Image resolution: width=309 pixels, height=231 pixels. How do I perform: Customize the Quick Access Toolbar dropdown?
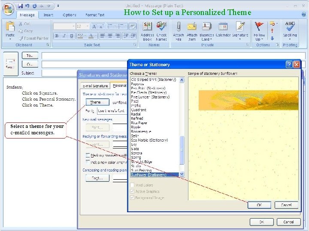[58, 6]
